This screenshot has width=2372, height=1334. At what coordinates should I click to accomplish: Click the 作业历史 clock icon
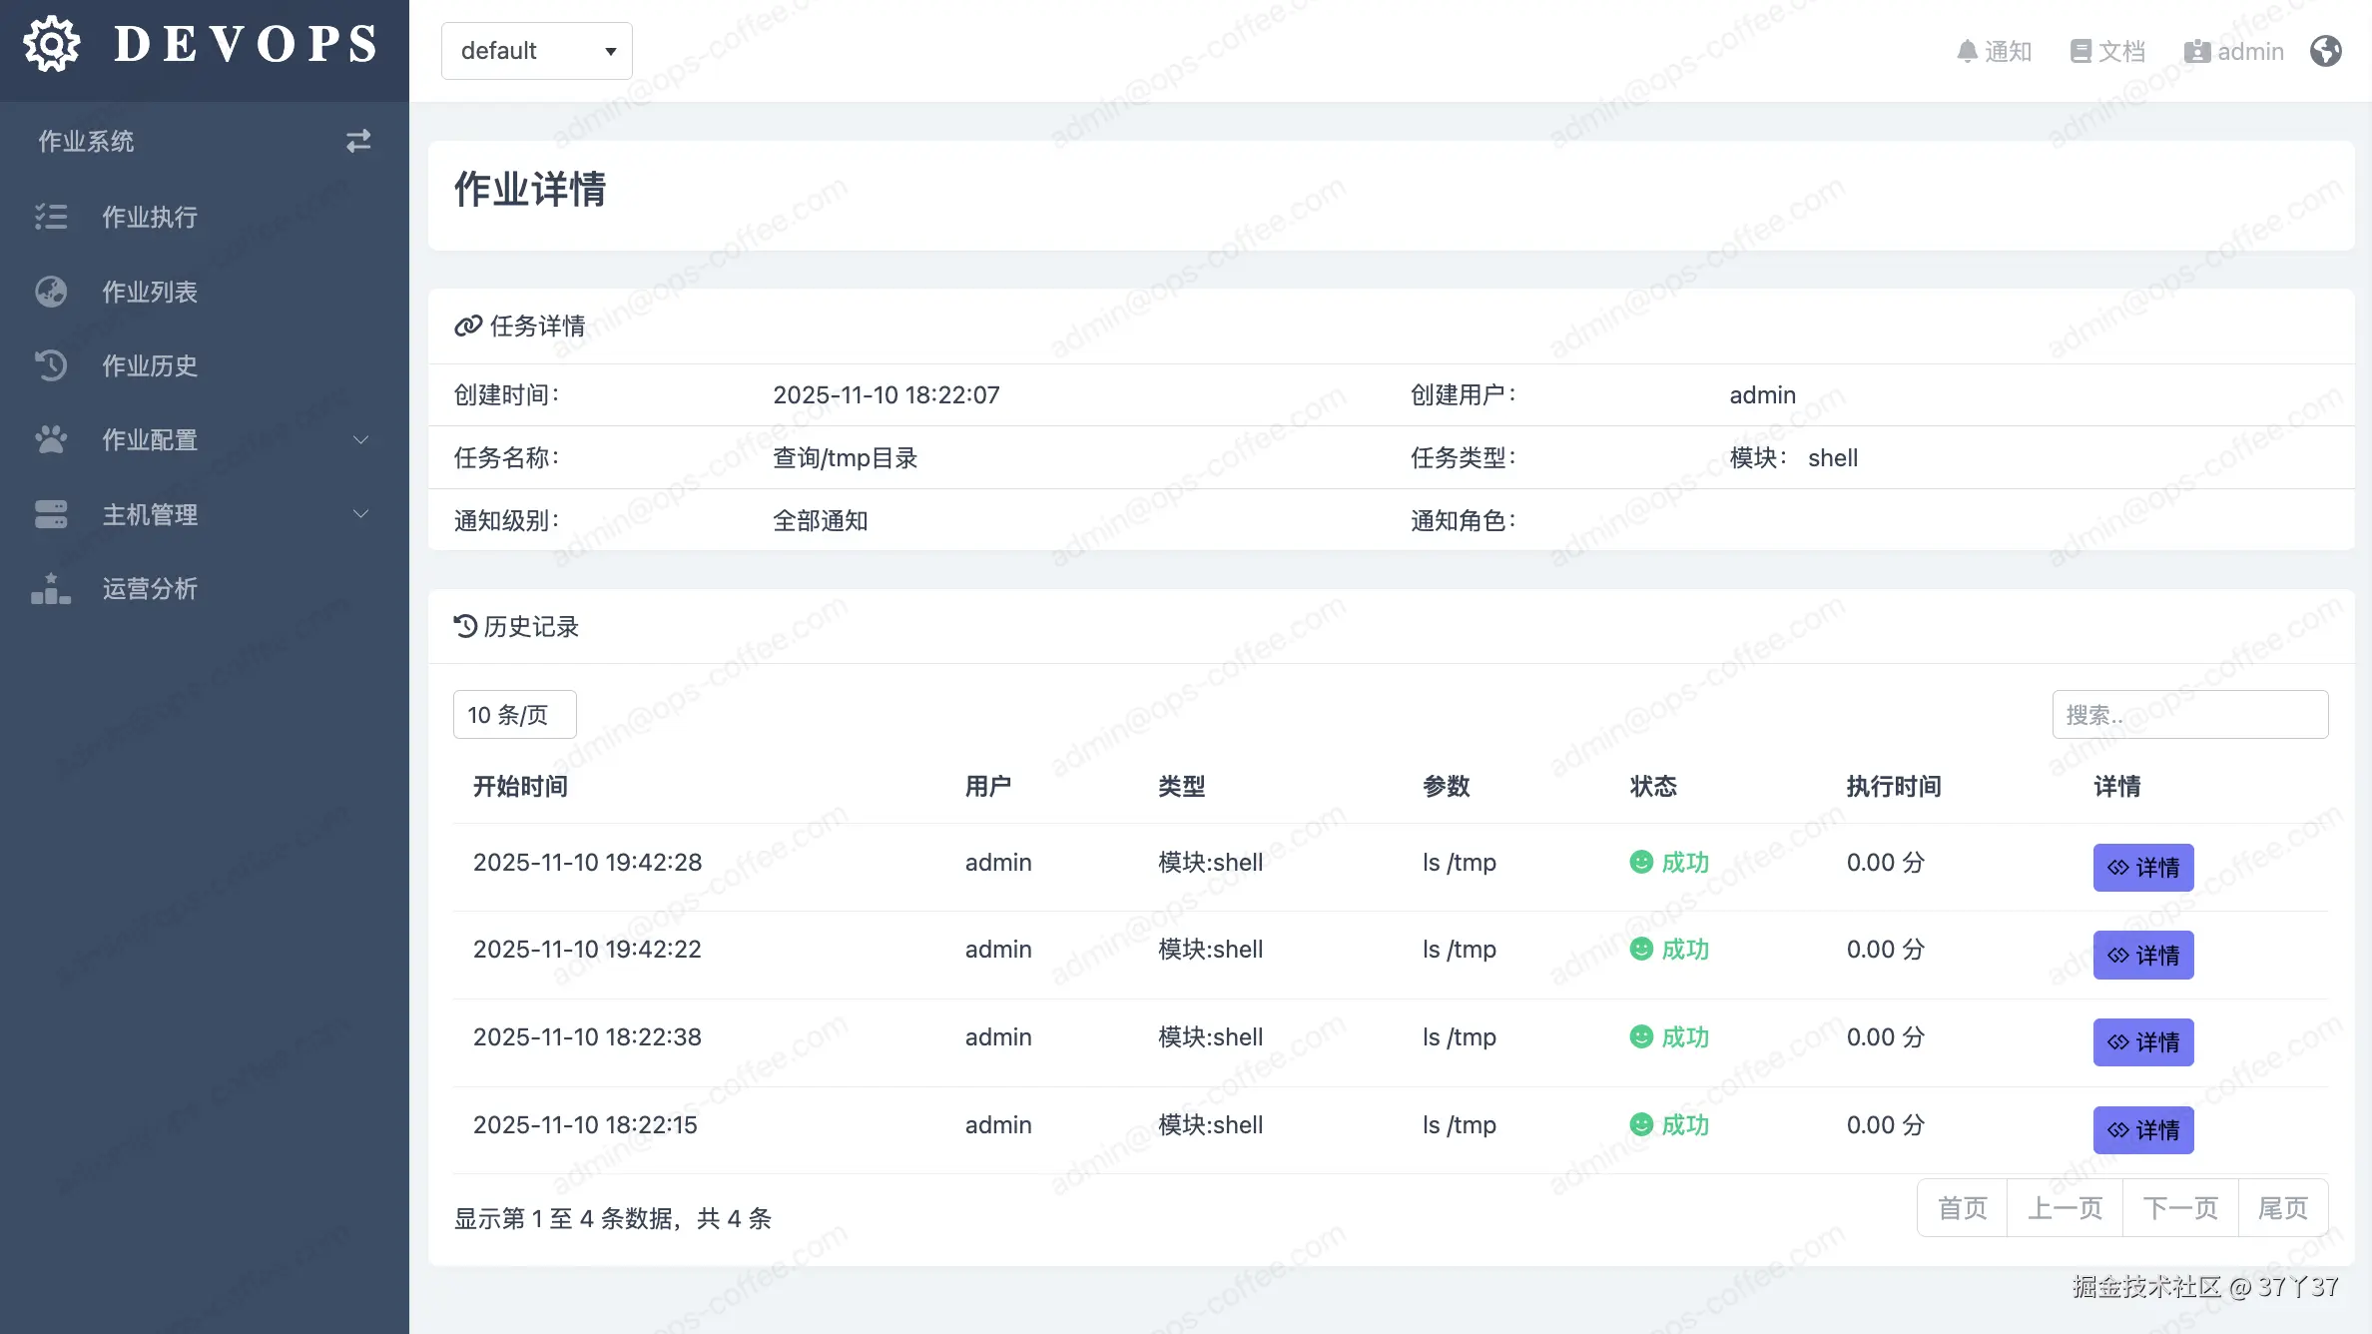pos(51,365)
